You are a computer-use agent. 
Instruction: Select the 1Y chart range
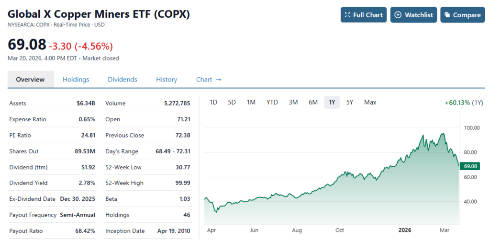point(332,102)
